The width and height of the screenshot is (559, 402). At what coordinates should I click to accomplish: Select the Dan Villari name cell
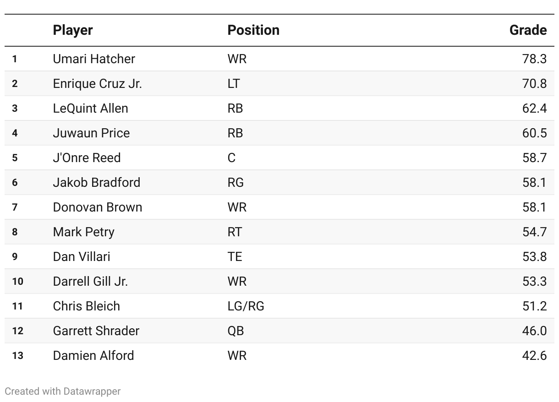pos(82,257)
